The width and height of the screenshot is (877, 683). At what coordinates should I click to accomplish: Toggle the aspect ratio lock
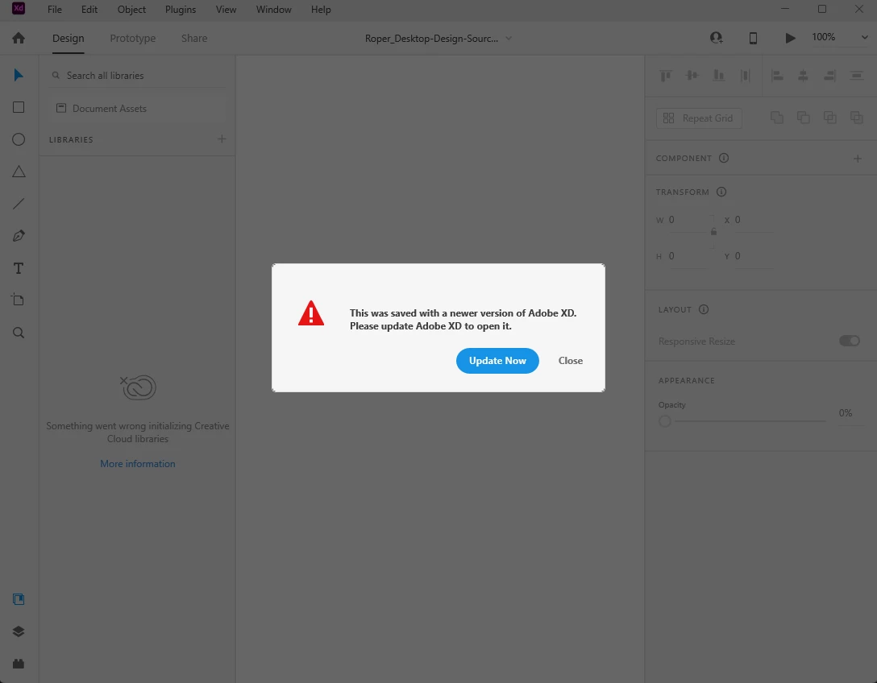tap(713, 231)
